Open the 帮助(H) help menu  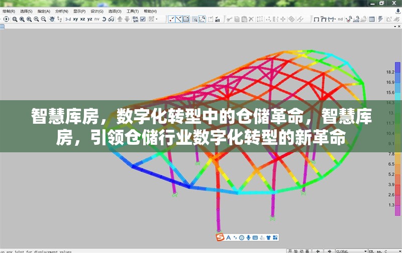pyautogui.click(x=150, y=11)
